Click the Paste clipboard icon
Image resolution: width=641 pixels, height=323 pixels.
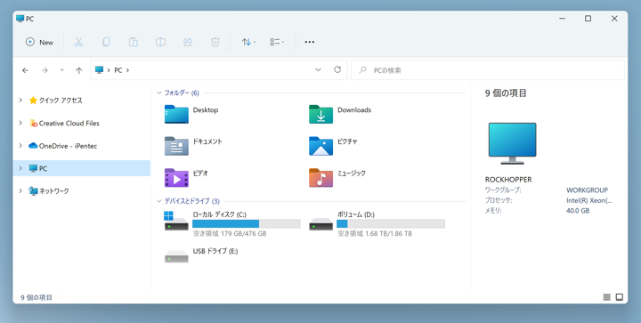click(x=134, y=42)
